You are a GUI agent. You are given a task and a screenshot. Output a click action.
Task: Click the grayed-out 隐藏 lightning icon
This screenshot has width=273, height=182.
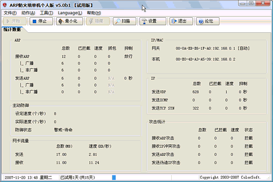[91, 21]
